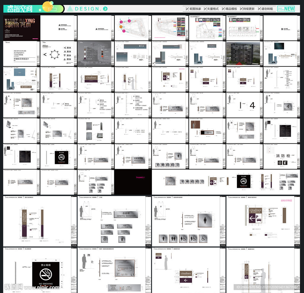Click the fire extinguisher icon in the large panel
Image resolution: width=304 pixels, height=293 pixels.
point(122,239)
